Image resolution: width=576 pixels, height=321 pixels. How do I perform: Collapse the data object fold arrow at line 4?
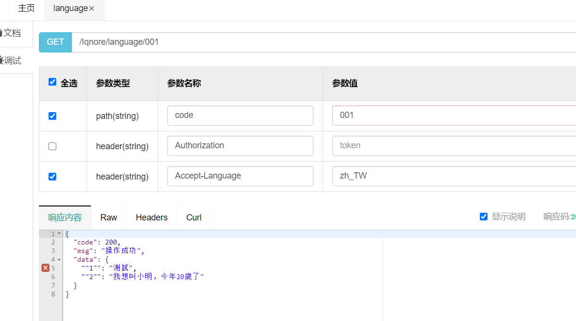[x=59, y=259]
